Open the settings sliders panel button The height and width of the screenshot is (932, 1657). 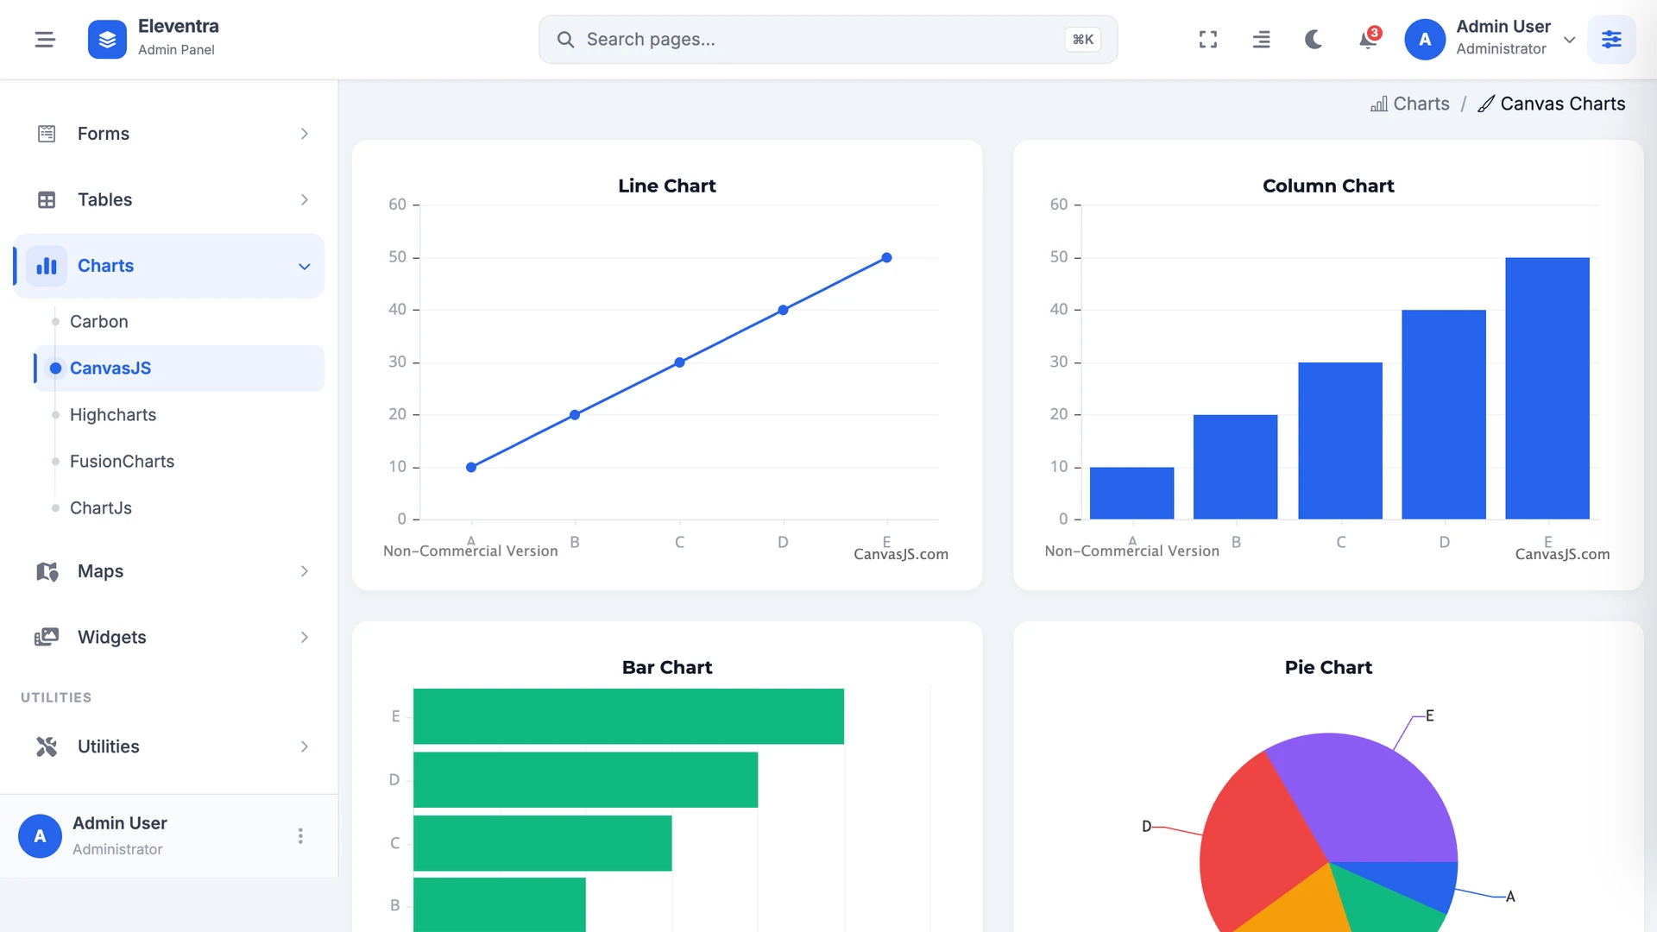(x=1611, y=40)
